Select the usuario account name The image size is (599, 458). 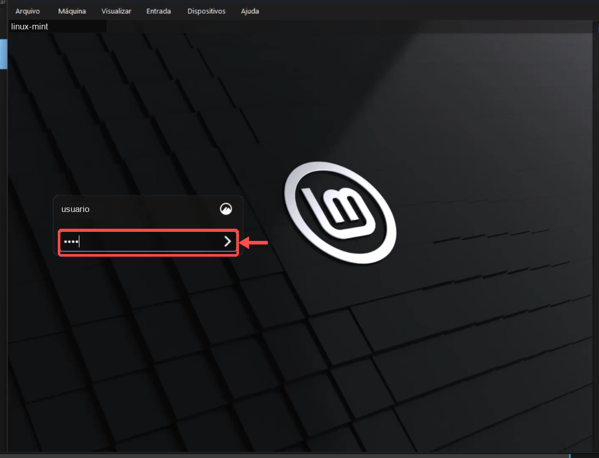pyautogui.click(x=75, y=209)
